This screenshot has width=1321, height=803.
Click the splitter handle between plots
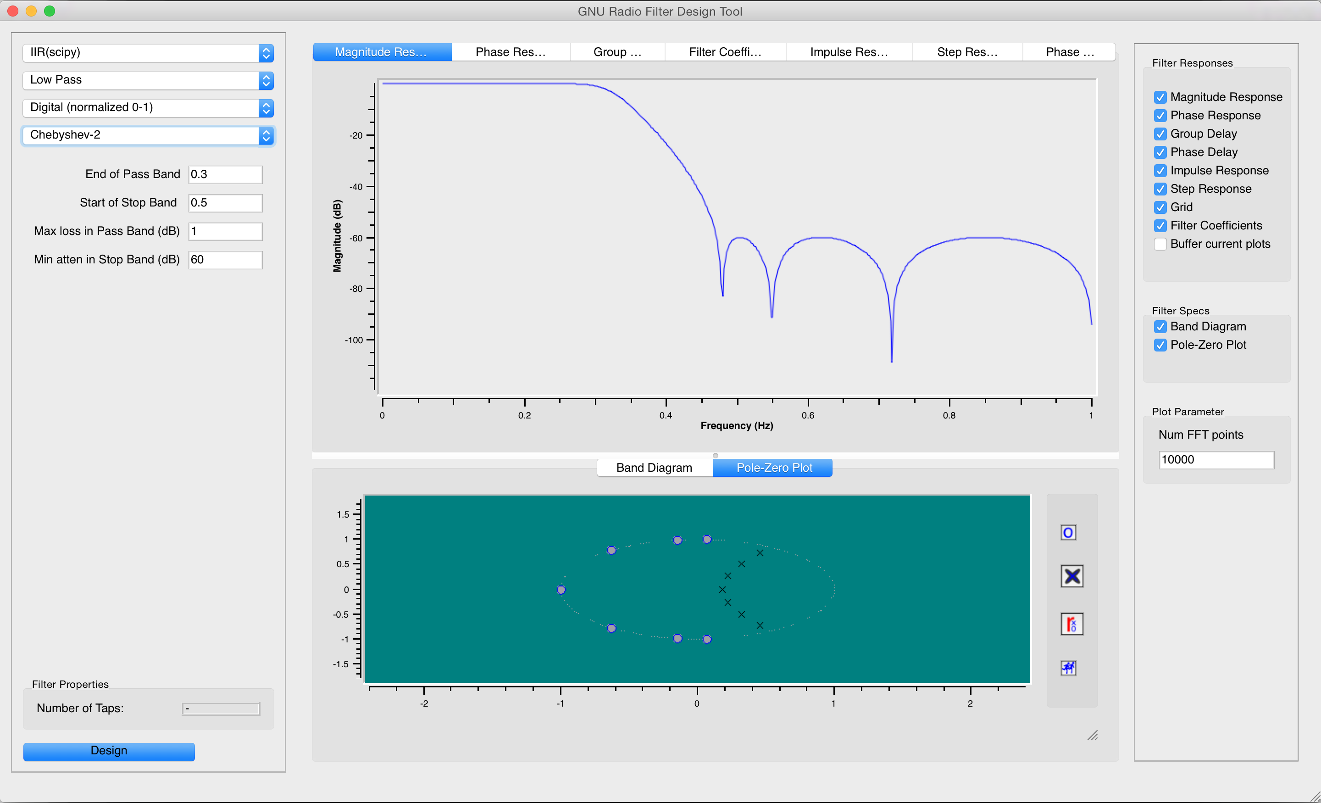[x=715, y=455]
